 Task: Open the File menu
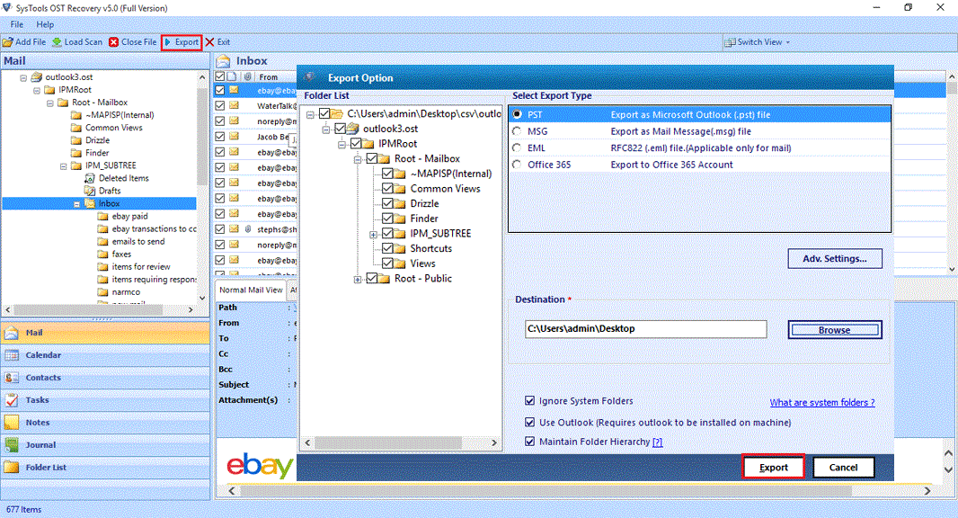pyautogui.click(x=17, y=24)
